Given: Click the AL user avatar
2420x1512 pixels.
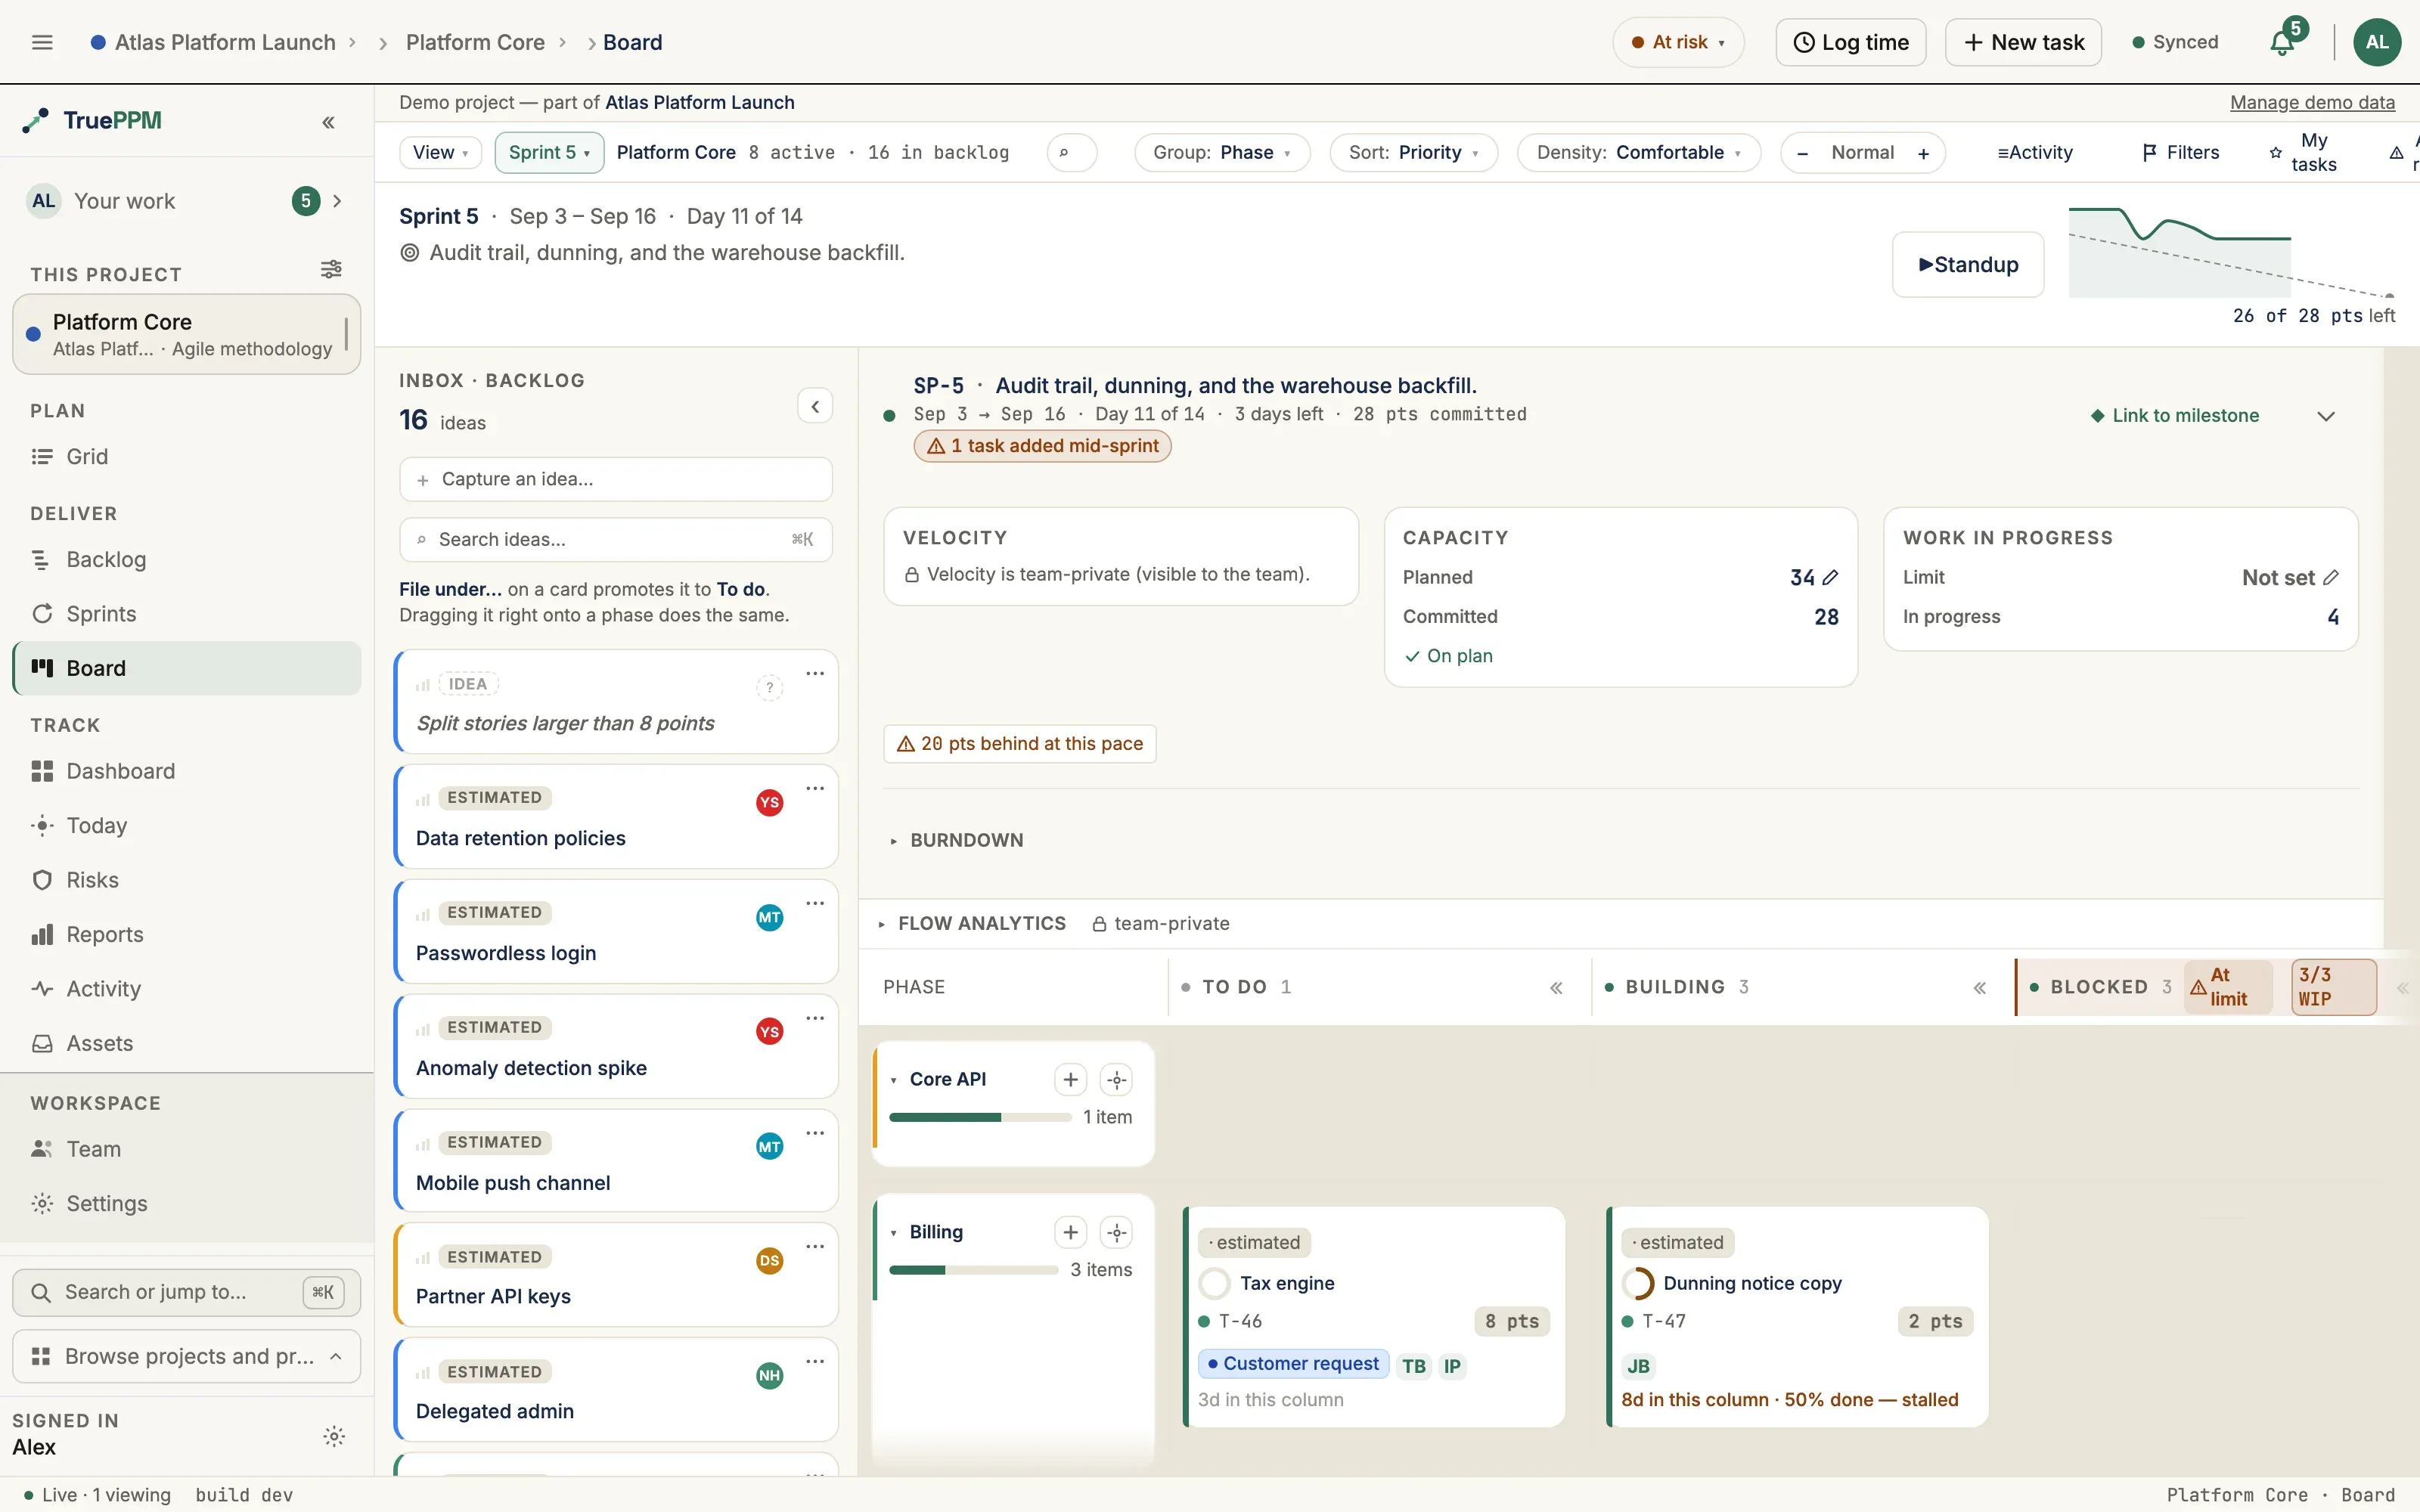Looking at the screenshot, I should pos(2376,42).
